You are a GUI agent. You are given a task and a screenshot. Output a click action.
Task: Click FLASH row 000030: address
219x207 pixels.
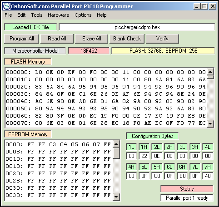point(18,94)
